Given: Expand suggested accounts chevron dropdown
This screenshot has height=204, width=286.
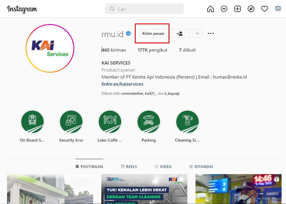Looking at the screenshot, I should pos(197,33).
